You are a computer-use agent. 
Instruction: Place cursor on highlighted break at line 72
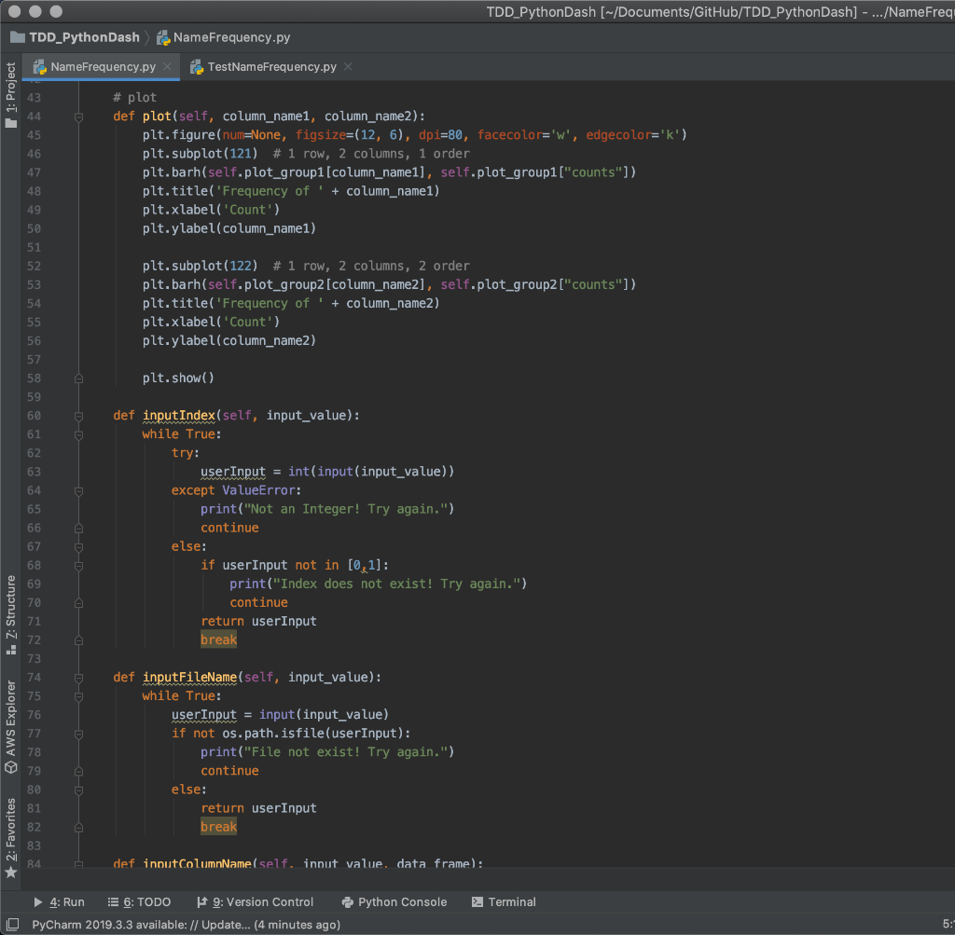(218, 639)
